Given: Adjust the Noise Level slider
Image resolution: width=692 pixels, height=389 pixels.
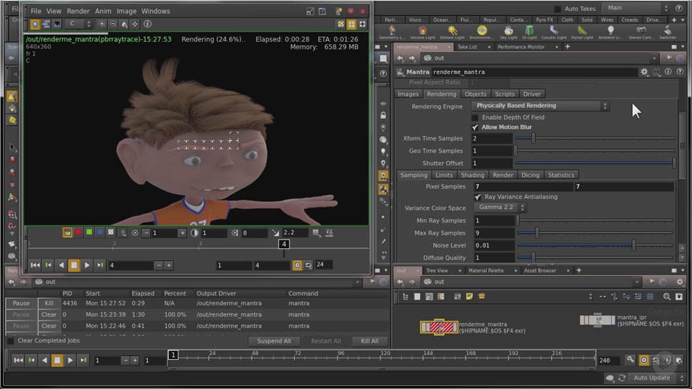Looking at the screenshot, I should click(x=595, y=244).
